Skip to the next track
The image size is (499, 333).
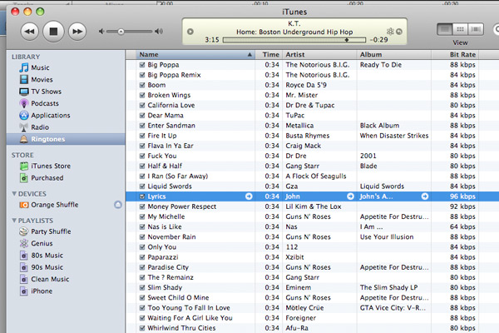point(77,32)
